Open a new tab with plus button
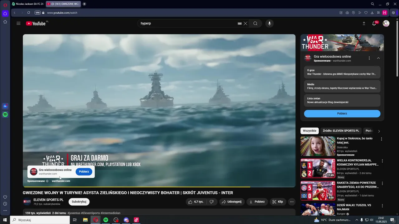Viewport: 399px width, 224px height. (x=84, y=4)
